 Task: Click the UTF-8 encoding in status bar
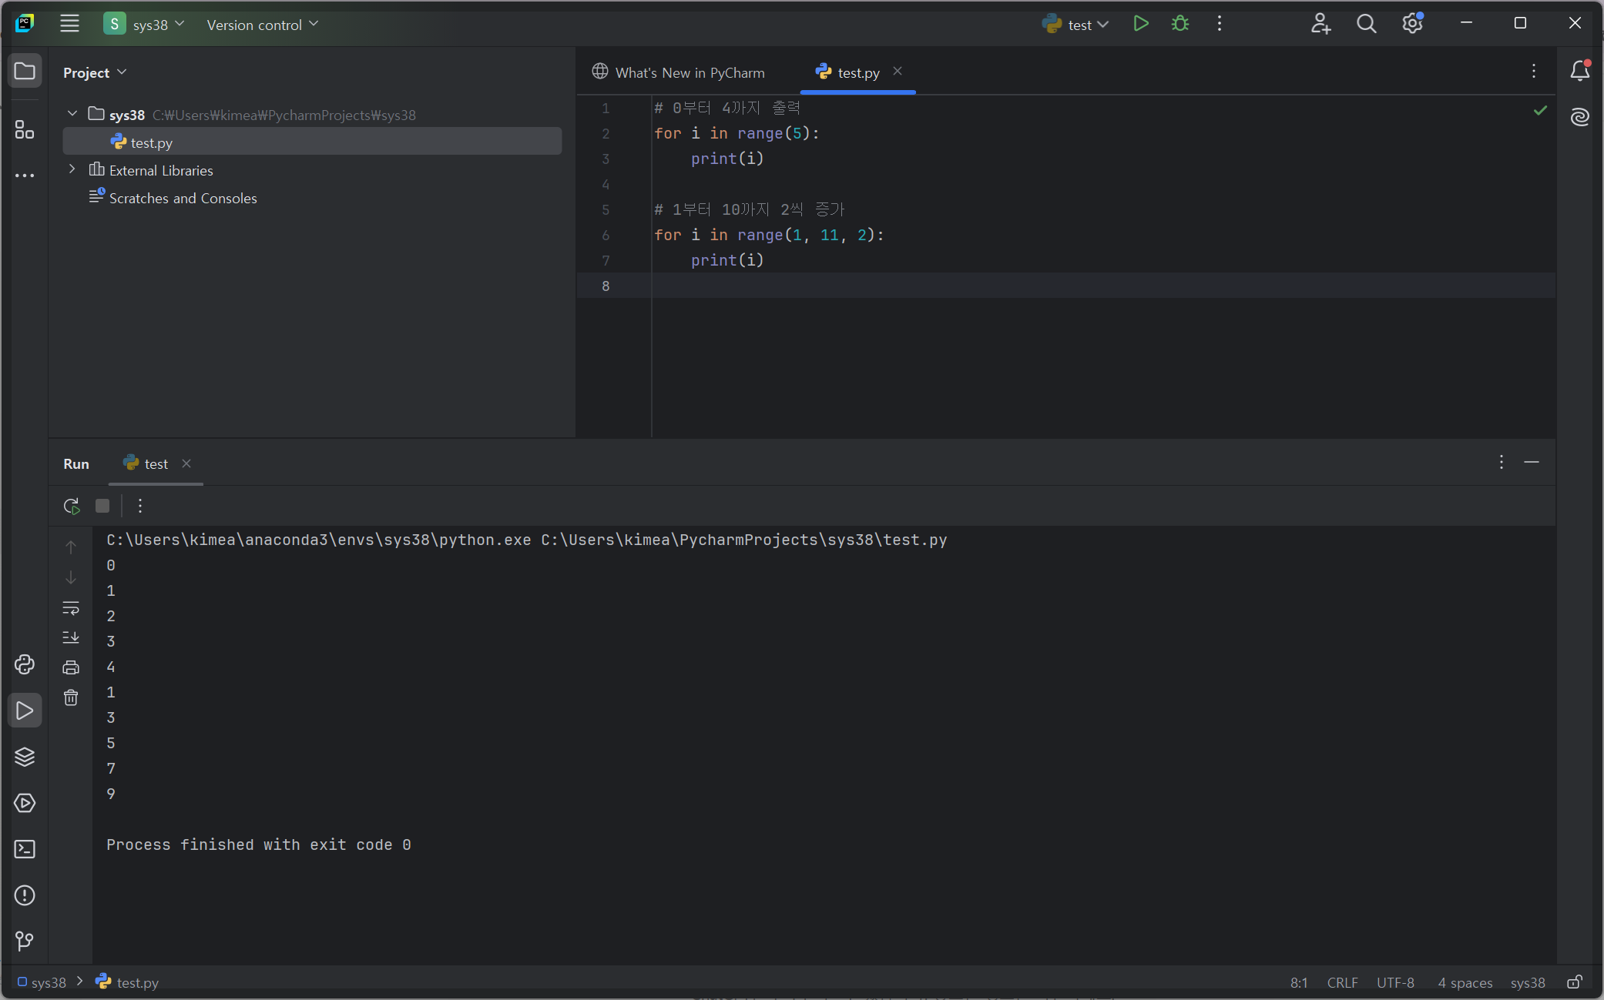pos(1395,982)
